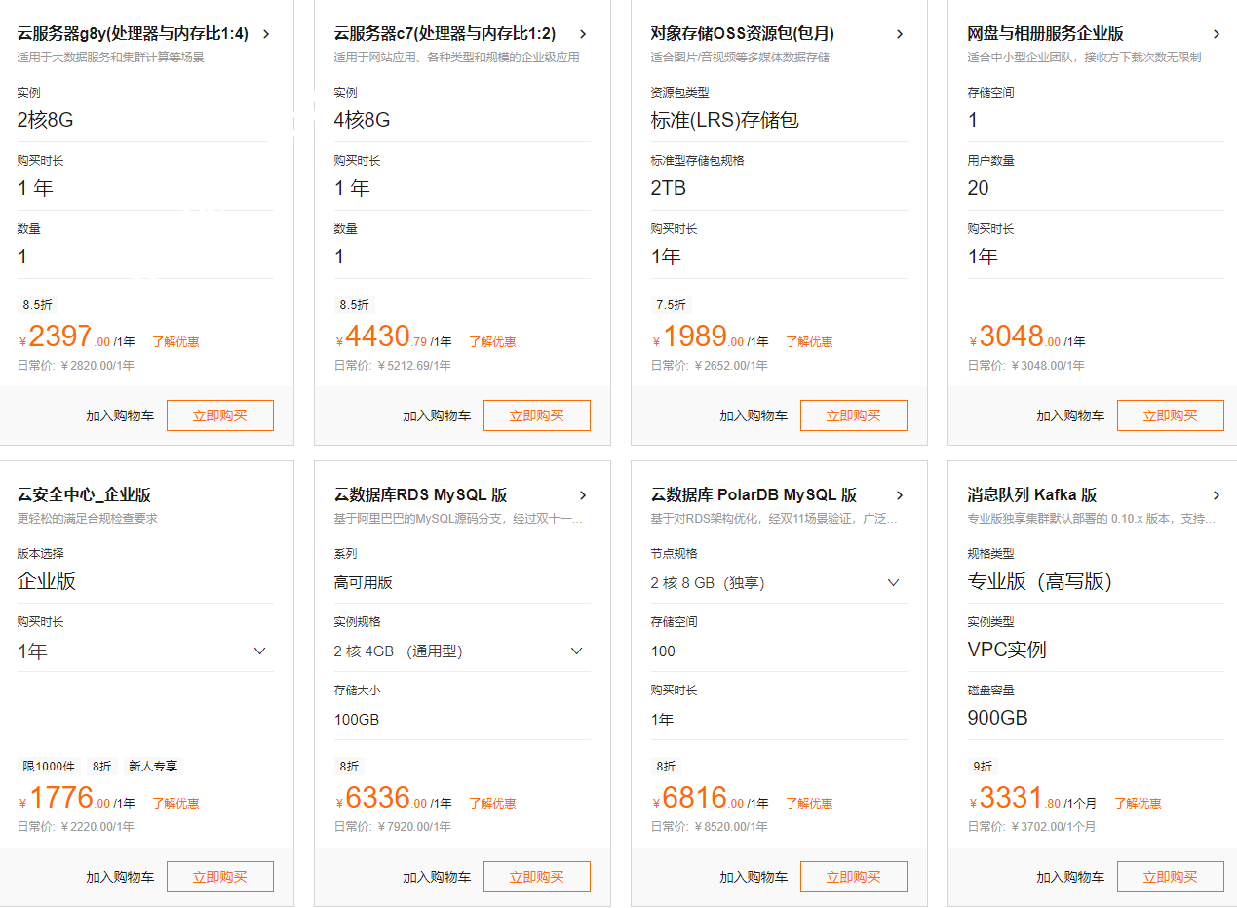Open 了解优惠 link under ¥1776 price

pos(175,804)
